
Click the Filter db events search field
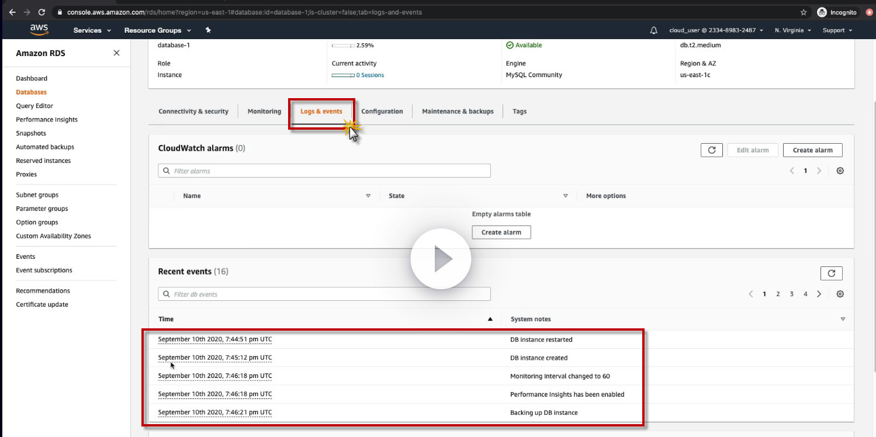tap(324, 294)
